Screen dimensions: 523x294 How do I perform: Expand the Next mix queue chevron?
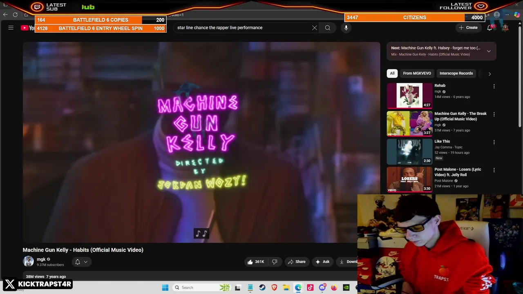coord(489,51)
